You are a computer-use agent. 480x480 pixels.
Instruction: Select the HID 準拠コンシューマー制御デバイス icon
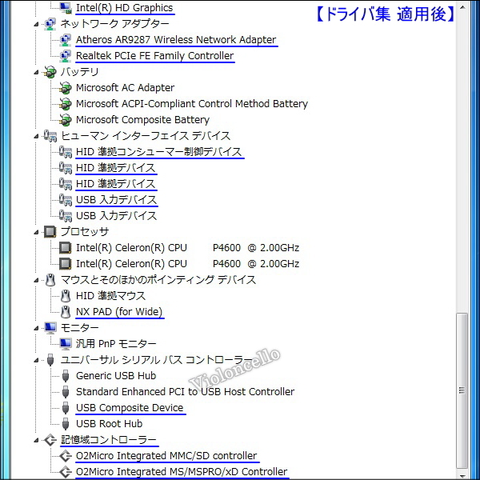[66, 152]
